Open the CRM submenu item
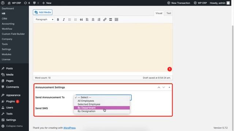Image resolution: width=234 pixels, height=131 pixels. pyautogui.click(x=4, y=19)
